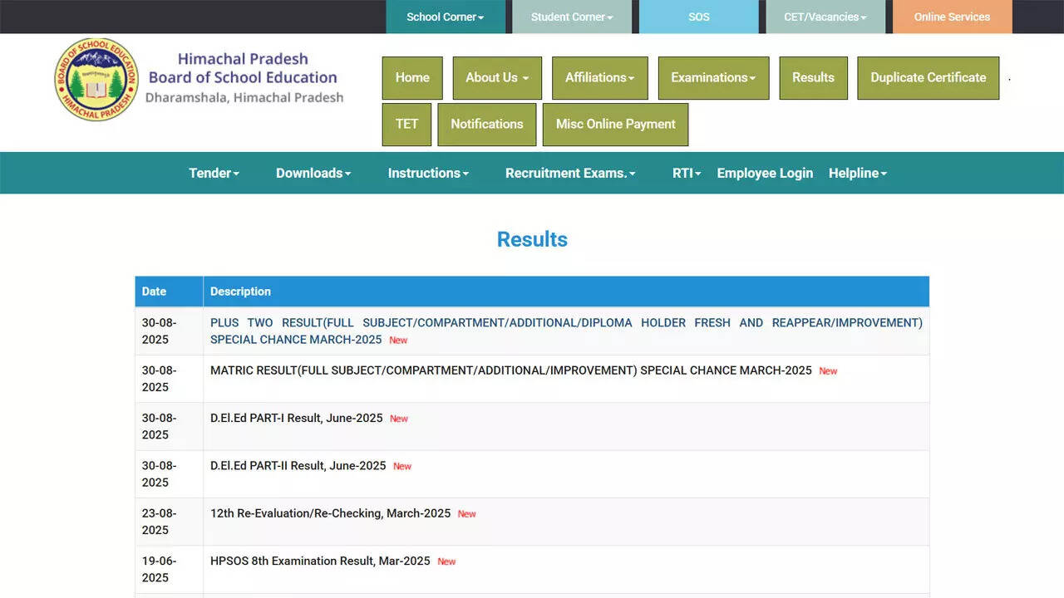Open Plus Two Result Special Chance link
This screenshot has height=598, width=1064.
tap(565, 323)
